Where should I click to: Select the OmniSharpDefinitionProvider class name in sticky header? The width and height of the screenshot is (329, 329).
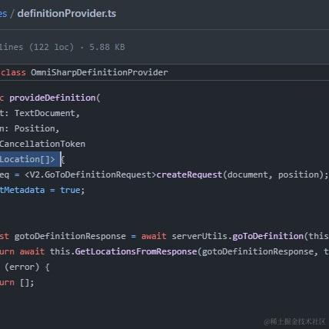(99, 72)
